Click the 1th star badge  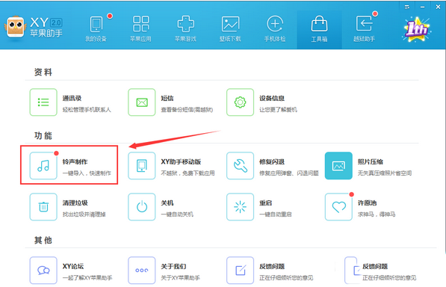[416, 29]
